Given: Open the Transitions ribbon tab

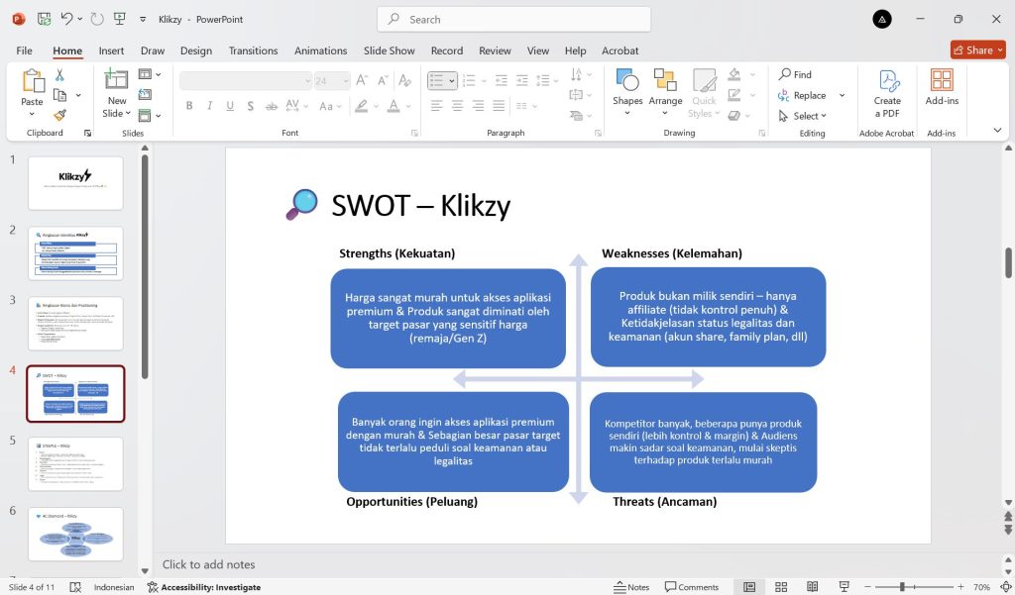Looking at the screenshot, I should [253, 50].
